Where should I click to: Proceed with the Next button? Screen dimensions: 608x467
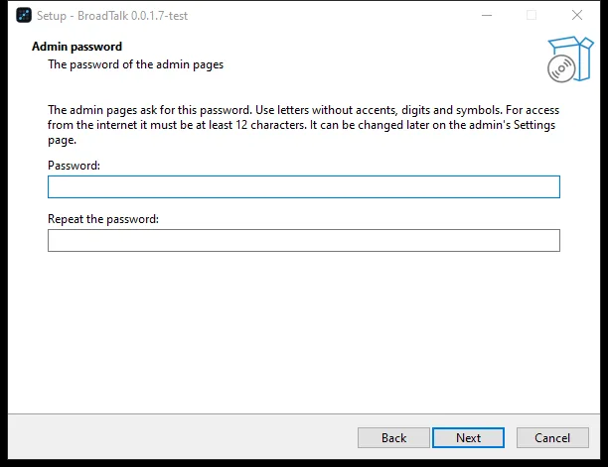[x=468, y=437]
